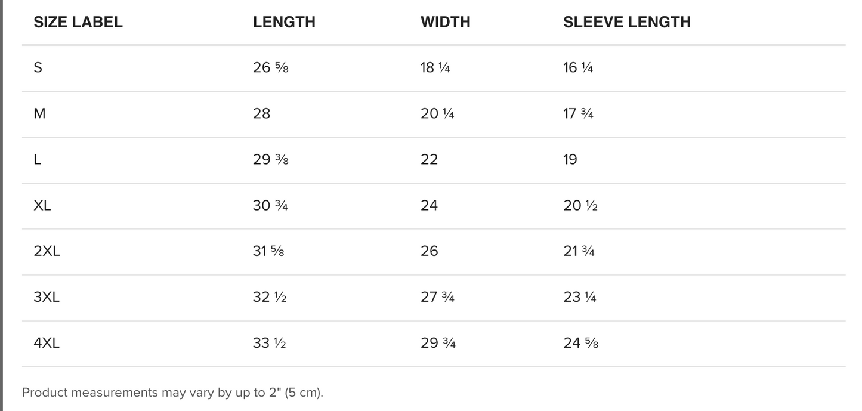Image resolution: width=862 pixels, height=411 pixels.
Task: Select the S size row label
Action: pyautogui.click(x=38, y=68)
